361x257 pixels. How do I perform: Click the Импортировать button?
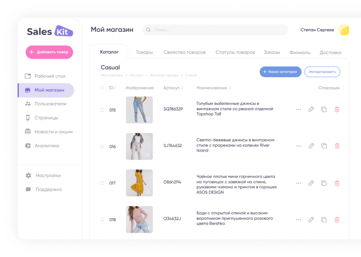tap(322, 72)
